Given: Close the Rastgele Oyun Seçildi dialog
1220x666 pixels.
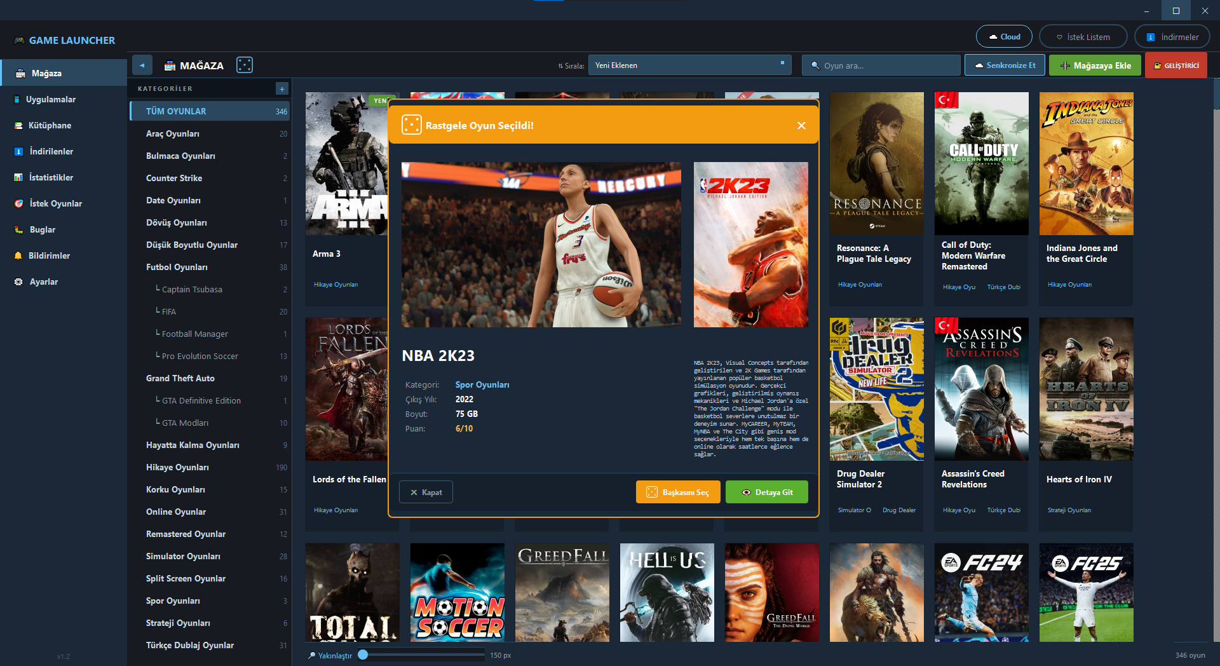Looking at the screenshot, I should point(801,125).
